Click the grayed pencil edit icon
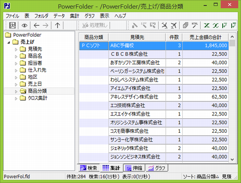 point(134,25)
